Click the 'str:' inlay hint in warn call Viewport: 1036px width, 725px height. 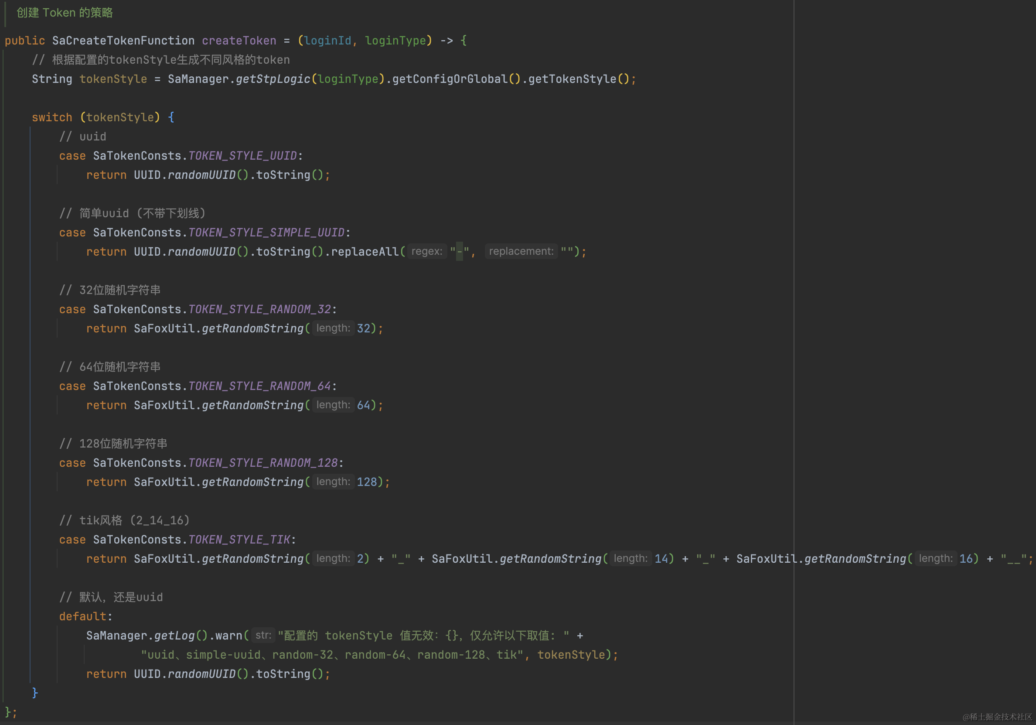pos(263,635)
